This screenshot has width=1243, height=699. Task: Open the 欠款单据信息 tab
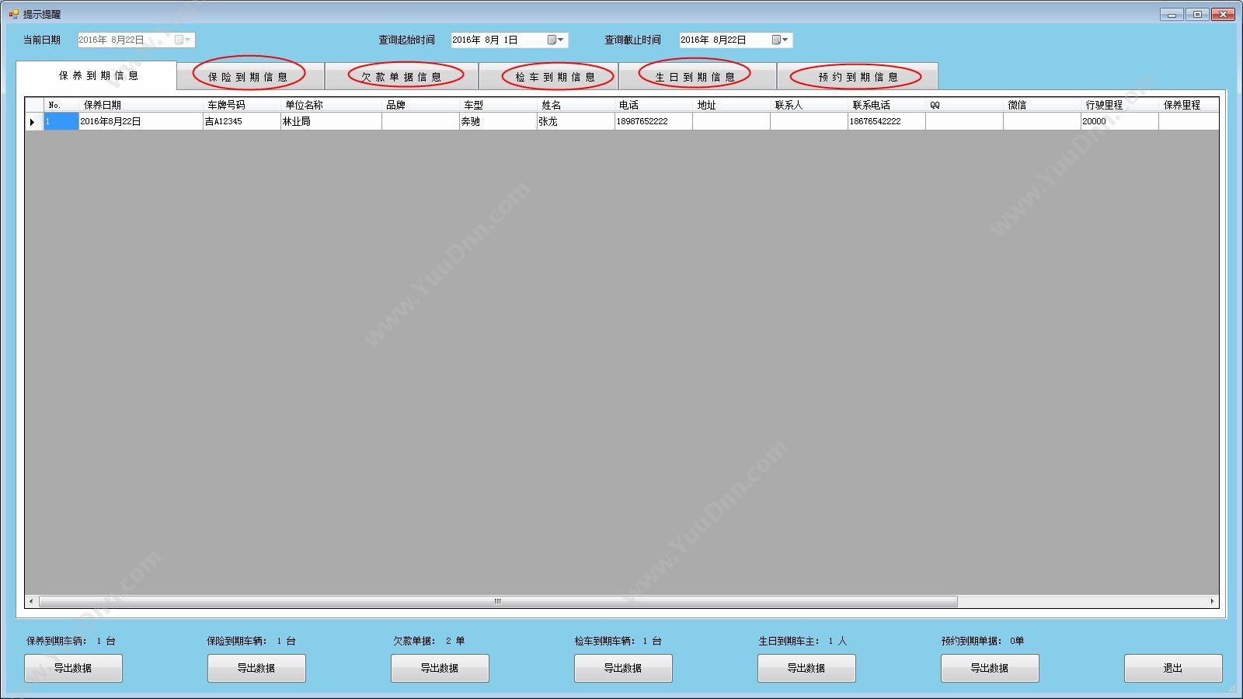coord(402,77)
